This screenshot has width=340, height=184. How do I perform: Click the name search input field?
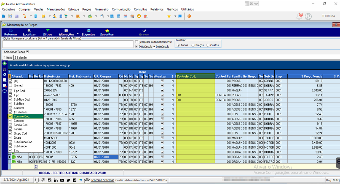pos(68,44)
